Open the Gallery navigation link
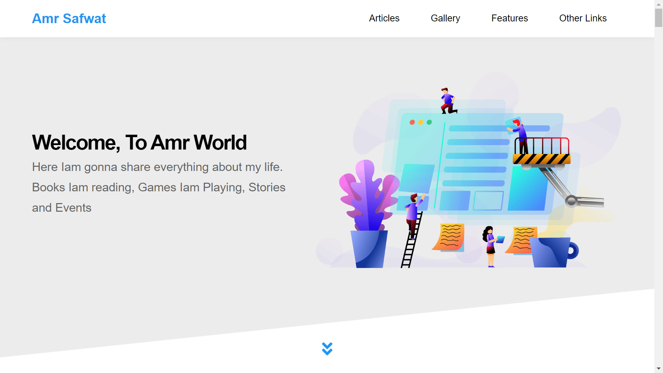Image resolution: width=663 pixels, height=373 pixels. click(445, 18)
